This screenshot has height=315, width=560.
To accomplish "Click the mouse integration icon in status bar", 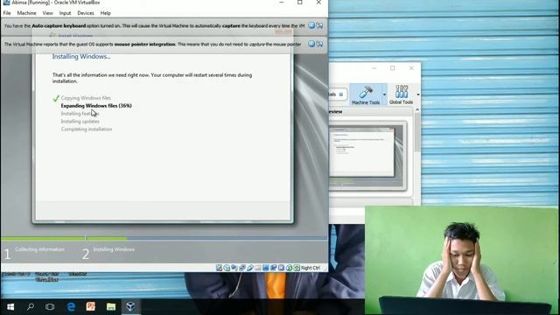I will point(289,268).
